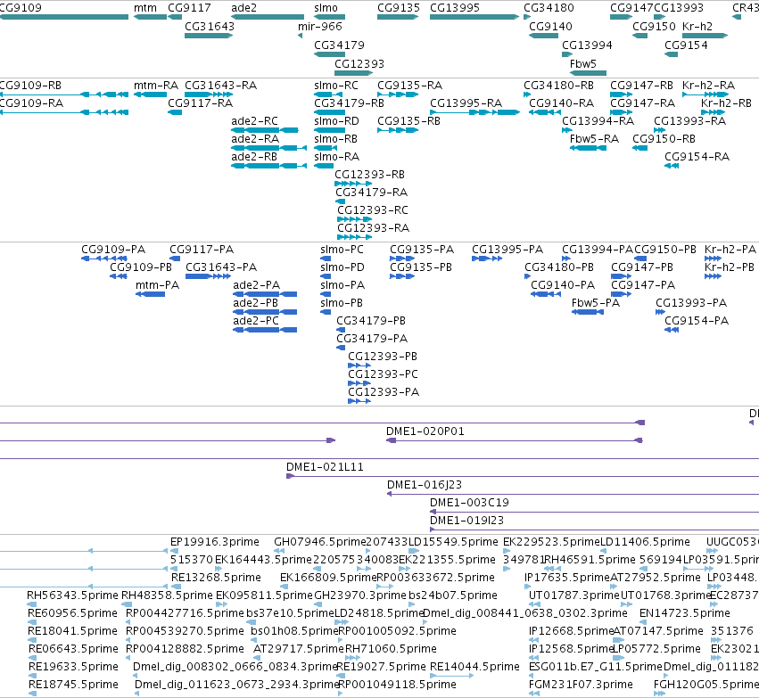Click the DME1-016J23 clone label
759x698 pixels.
(x=424, y=485)
